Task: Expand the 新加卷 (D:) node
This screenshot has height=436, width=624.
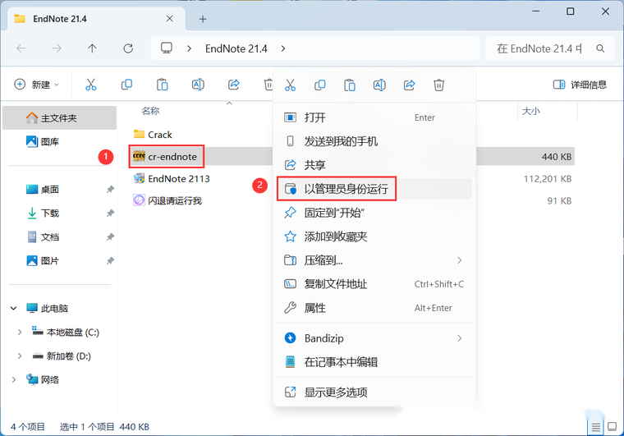Action: click(20, 356)
